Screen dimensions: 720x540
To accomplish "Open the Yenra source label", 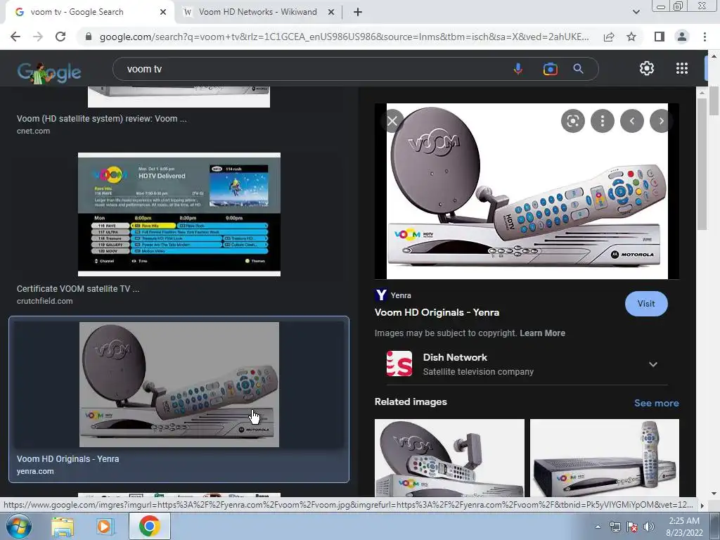I will [401, 295].
